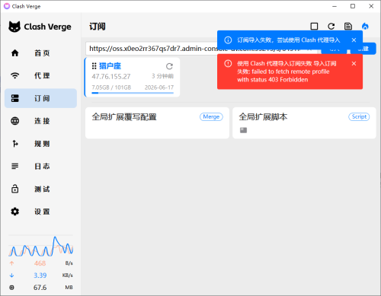The width and height of the screenshot is (381, 296).
Task: Open the 首页 home page
Action: point(40,53)
